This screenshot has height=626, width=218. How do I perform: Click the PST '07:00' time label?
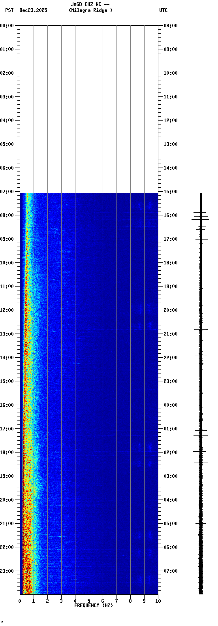point(7,192)
